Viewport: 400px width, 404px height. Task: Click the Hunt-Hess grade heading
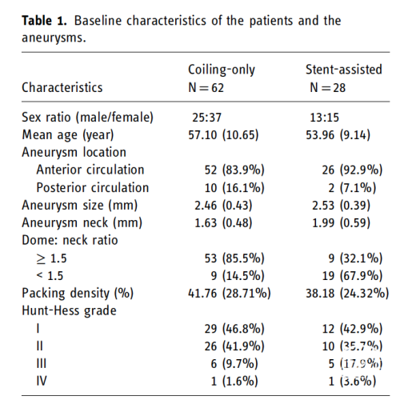69,310
